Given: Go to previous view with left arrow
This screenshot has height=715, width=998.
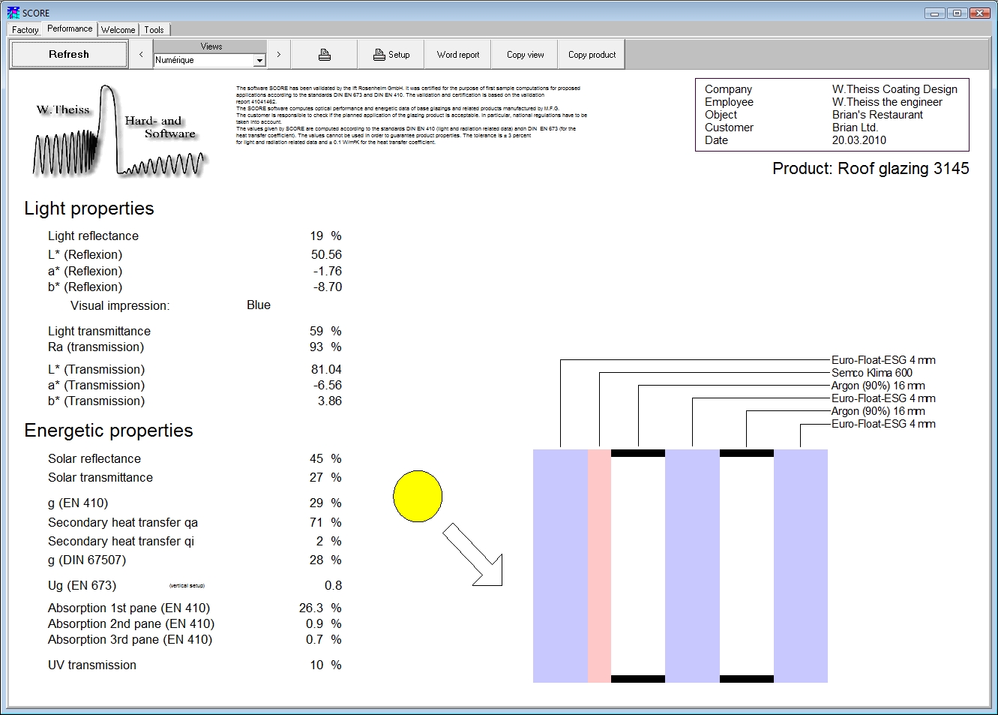Looking at the screenshot, I should (141, 55).
